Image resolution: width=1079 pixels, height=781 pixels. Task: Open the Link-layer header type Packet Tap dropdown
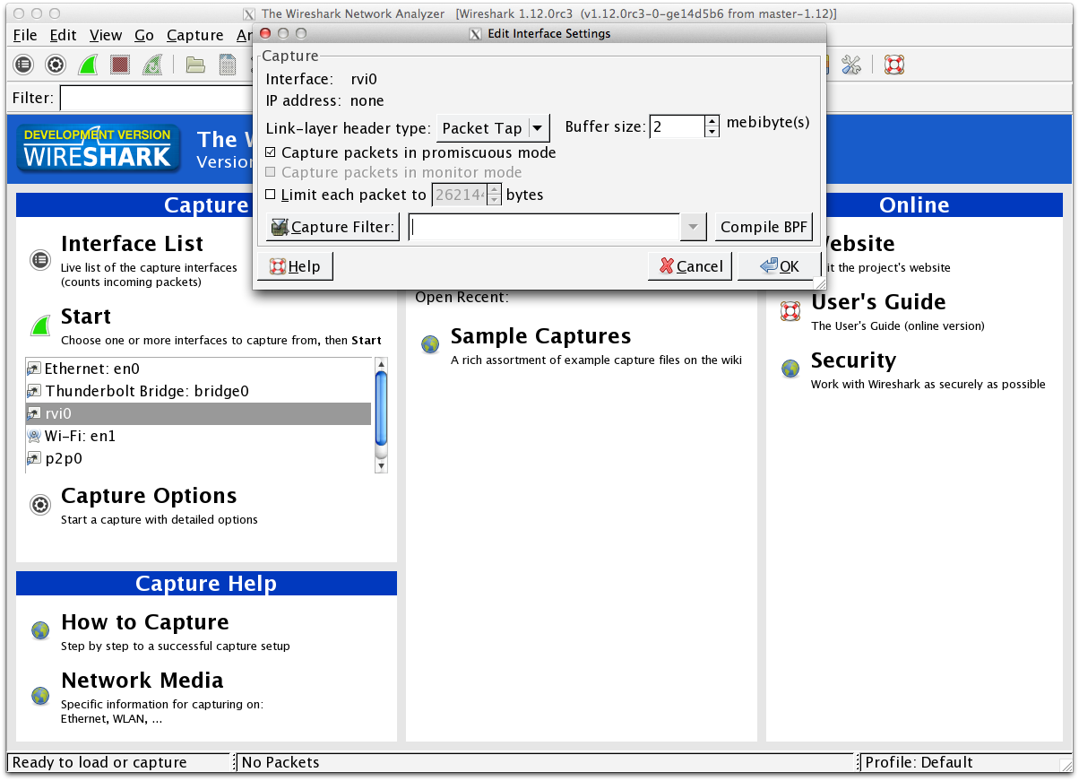tap(493, 128)
